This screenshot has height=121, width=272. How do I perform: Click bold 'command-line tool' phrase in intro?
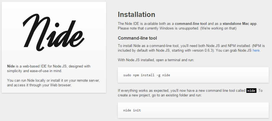[191, 23]
